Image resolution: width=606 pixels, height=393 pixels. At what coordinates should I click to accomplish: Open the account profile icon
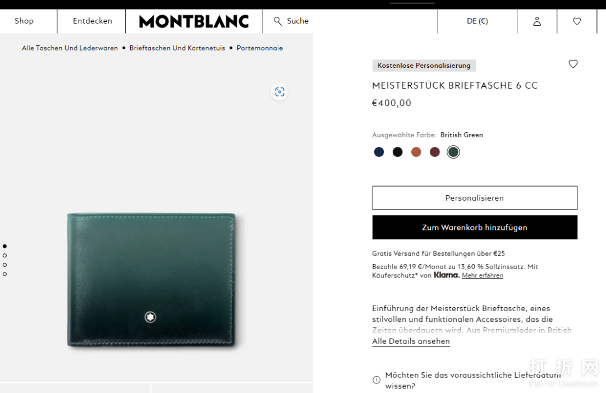(x=537, y=21)
